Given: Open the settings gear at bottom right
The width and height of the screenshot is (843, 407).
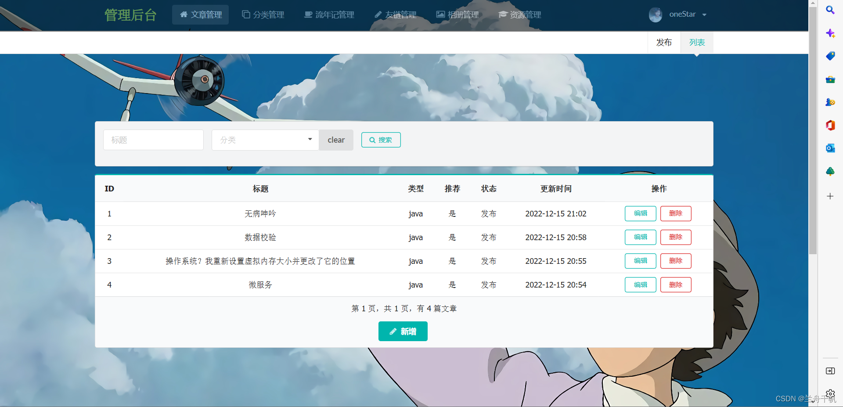Looking at the screenshot, I should tap(830, 394).
